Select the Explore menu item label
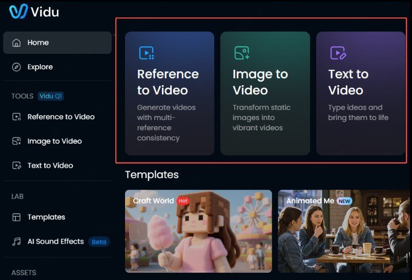This screenshot has height=280, width=412. tap(40, 67)
